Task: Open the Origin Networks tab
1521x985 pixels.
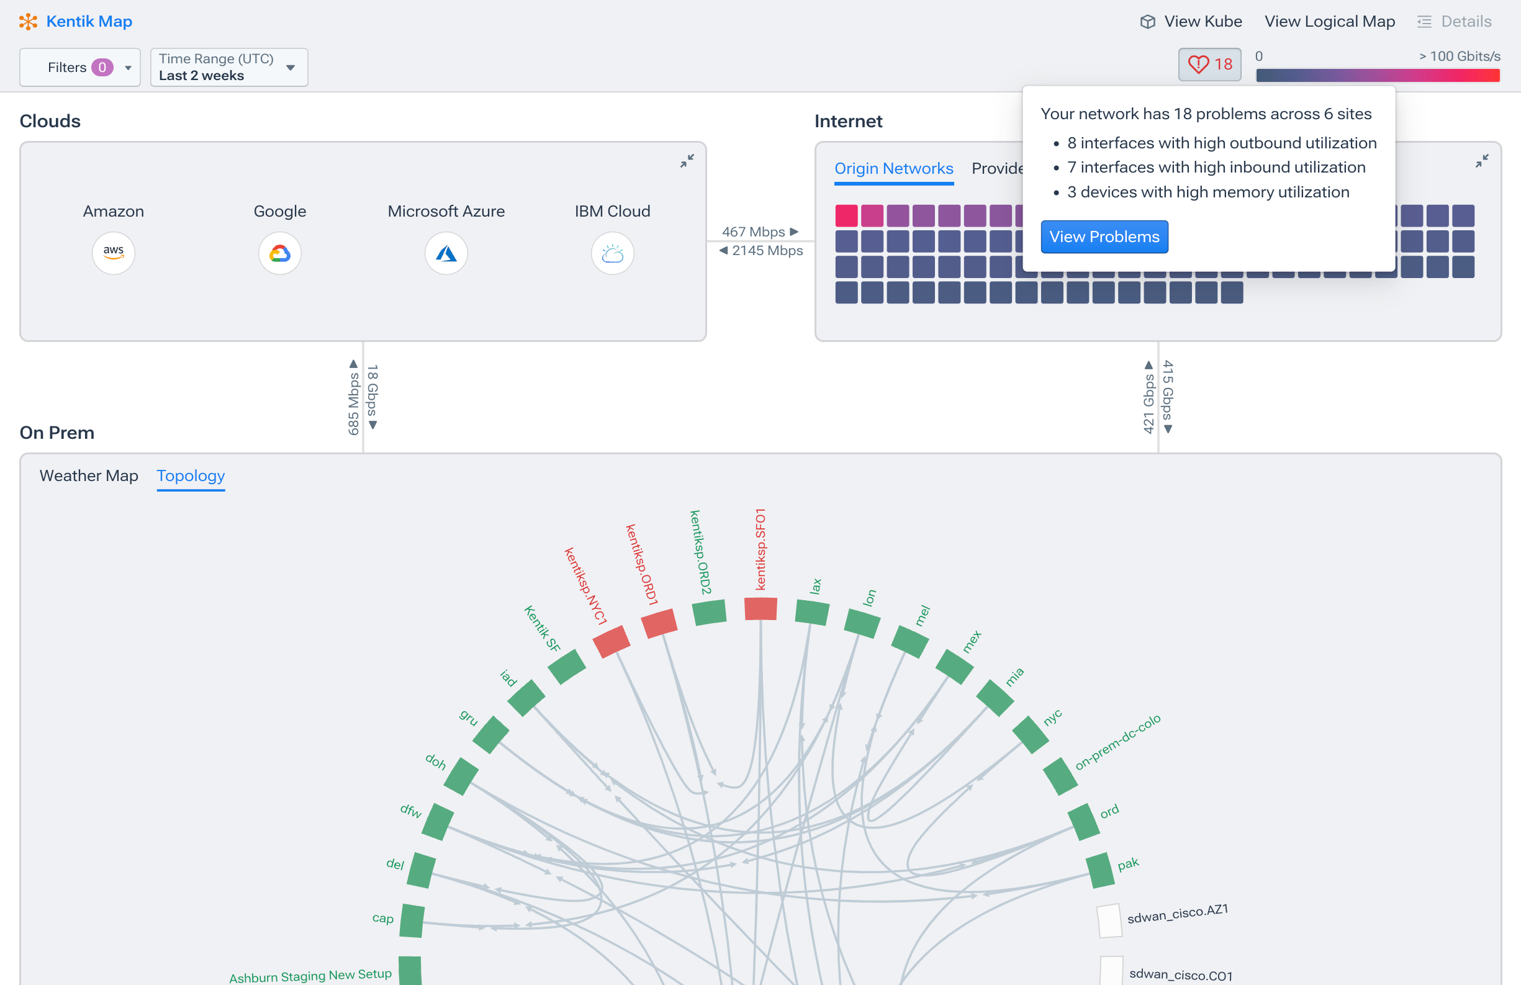Action: [x=893, y=169]
